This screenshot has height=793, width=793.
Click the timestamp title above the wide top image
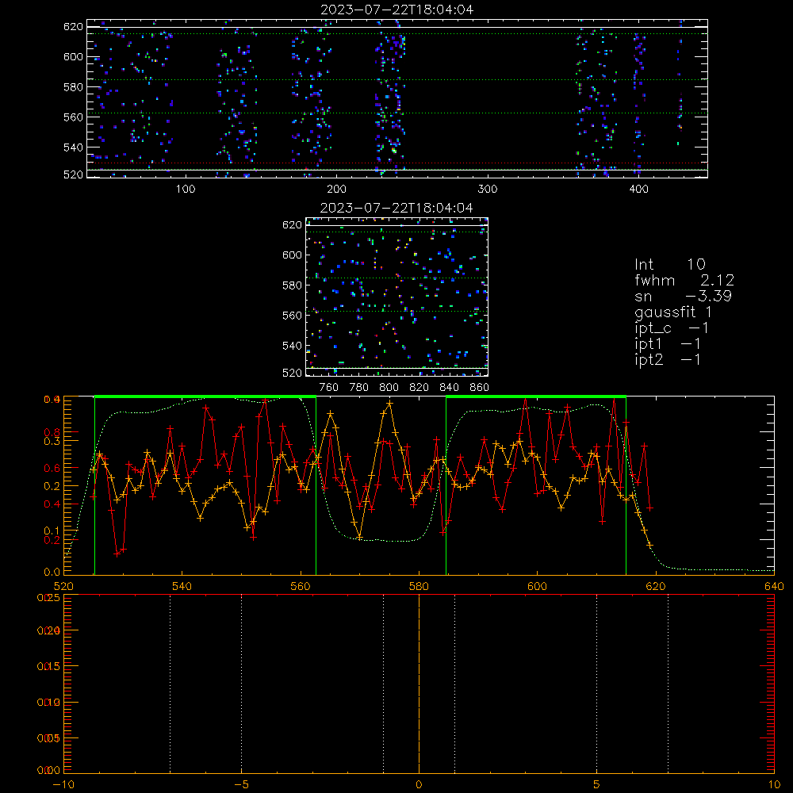[397, 10]
